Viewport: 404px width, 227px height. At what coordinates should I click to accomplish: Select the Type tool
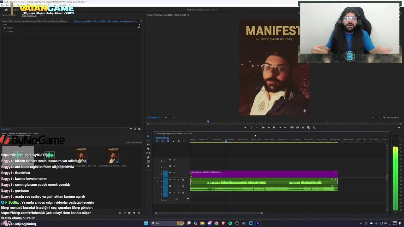click(x=148, y=170)
